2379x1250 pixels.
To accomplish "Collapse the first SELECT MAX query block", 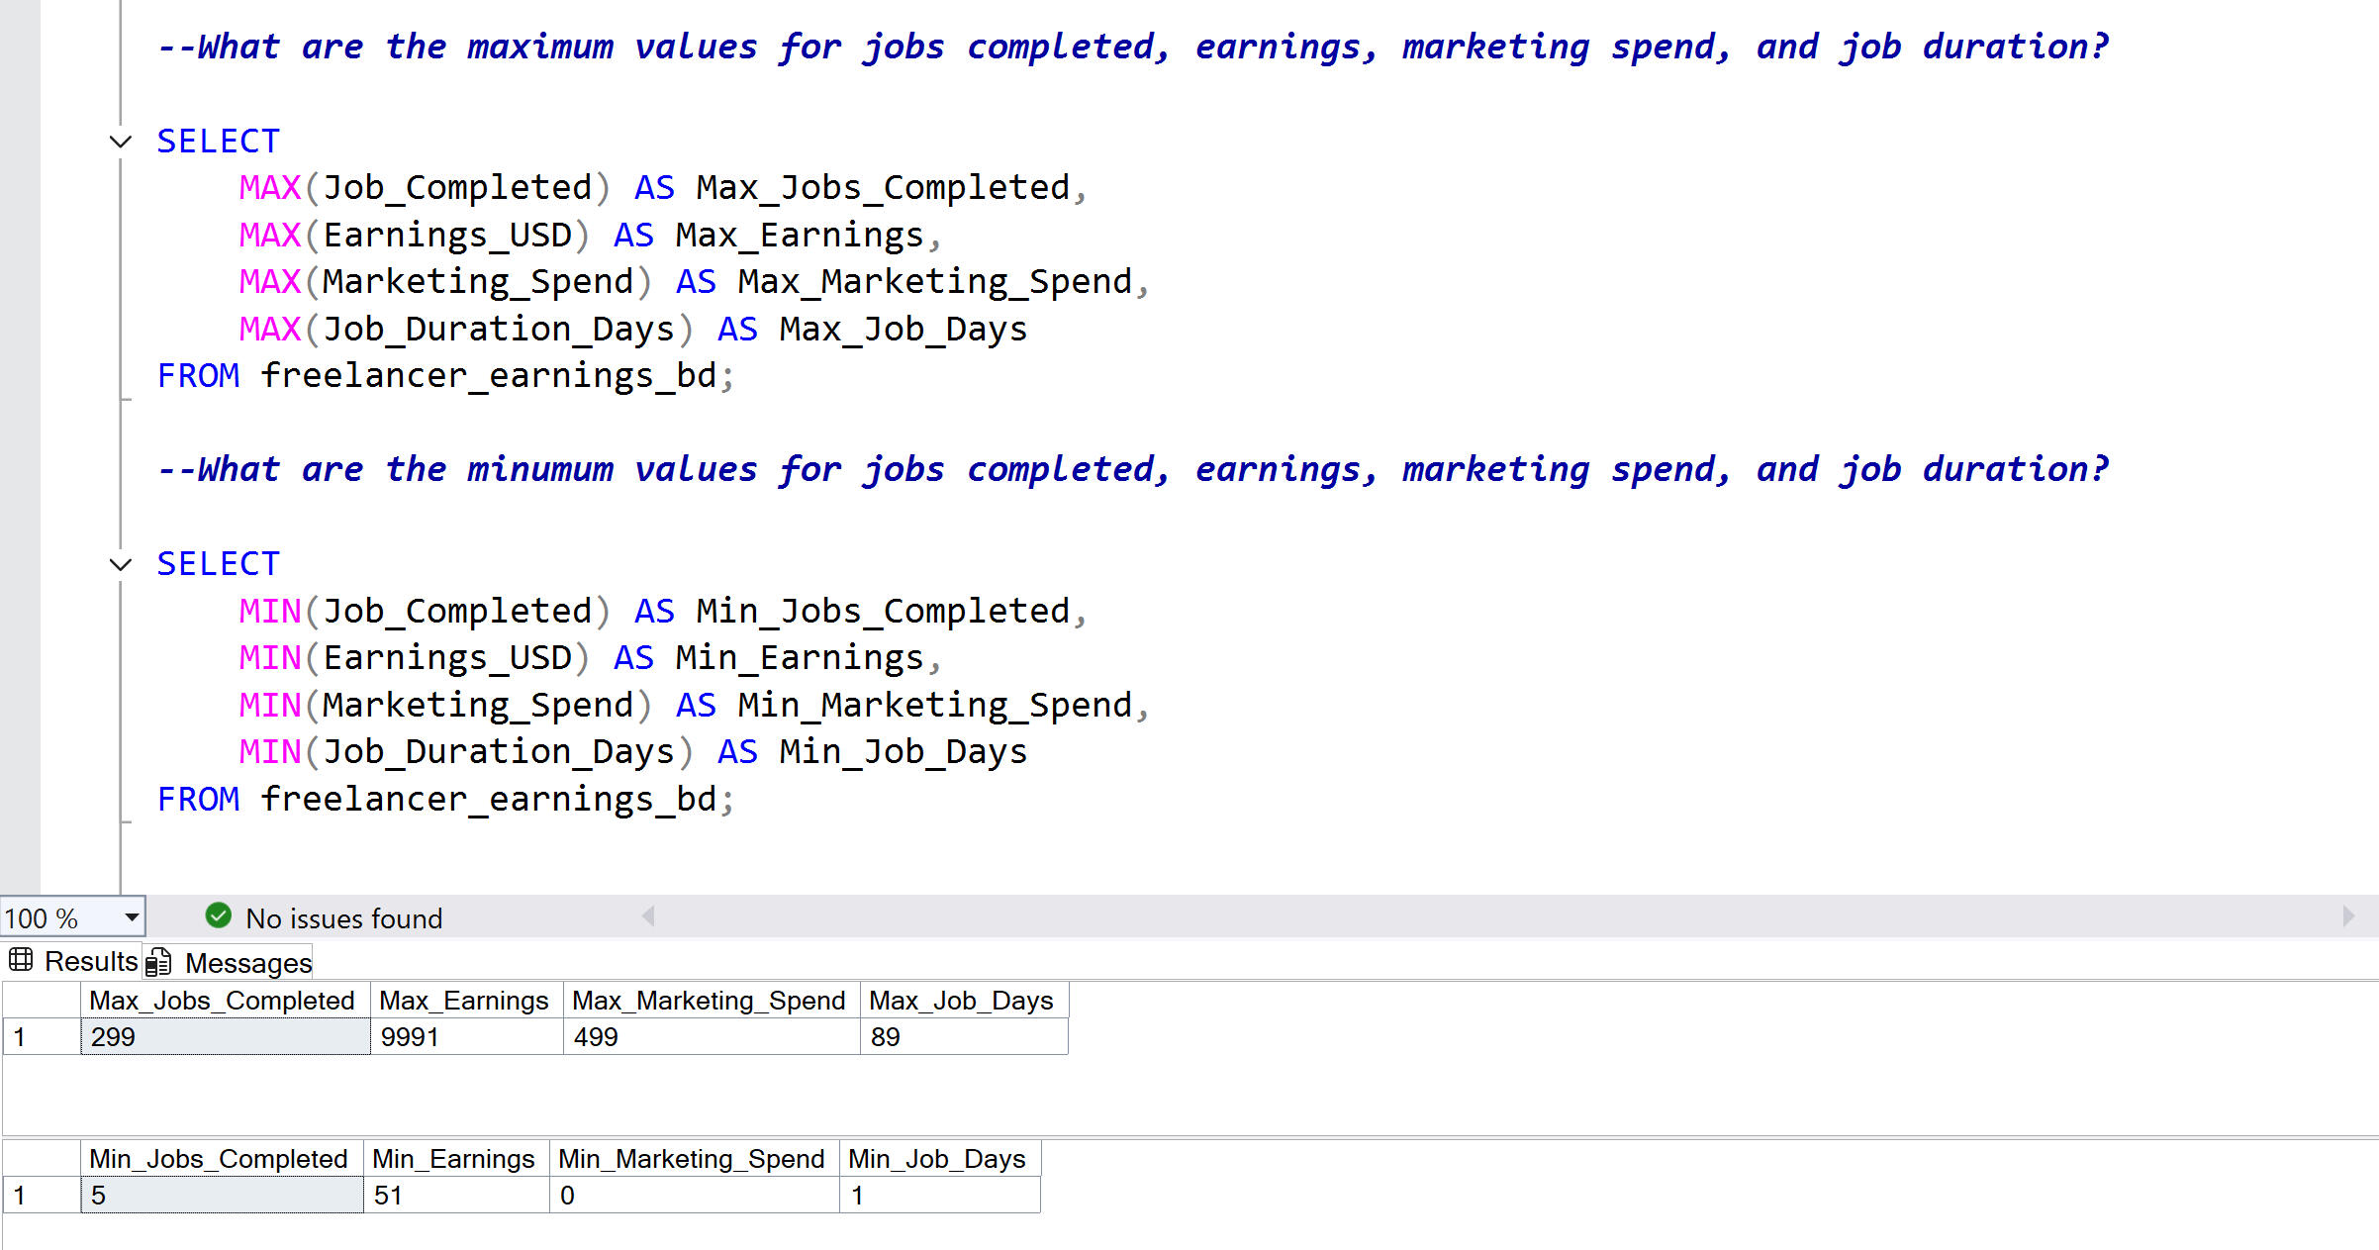I will (121, 142).
